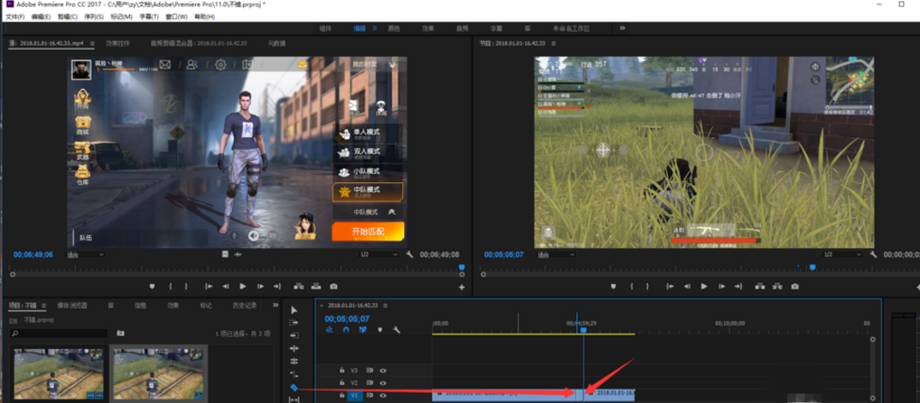Click the Export Frame camera icon in Program monitor
The height and width of the screenshot is (403, 920).
point(795,287)
